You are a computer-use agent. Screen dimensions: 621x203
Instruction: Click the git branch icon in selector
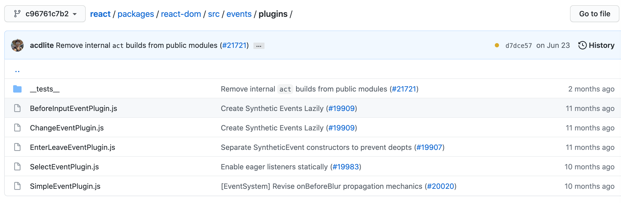click(17, 14)
